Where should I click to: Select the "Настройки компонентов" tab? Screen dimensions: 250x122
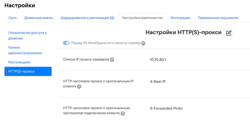tap(142, 18)
